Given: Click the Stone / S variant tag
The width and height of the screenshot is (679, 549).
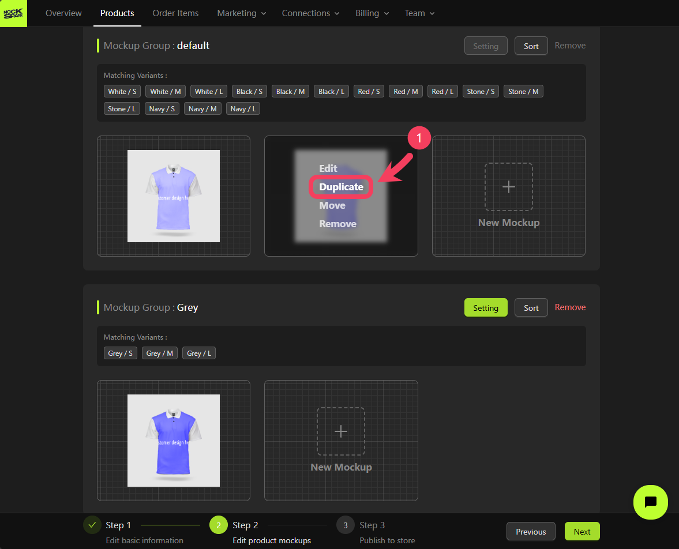Looking at the screenshot, I should (x=481, y=91).
